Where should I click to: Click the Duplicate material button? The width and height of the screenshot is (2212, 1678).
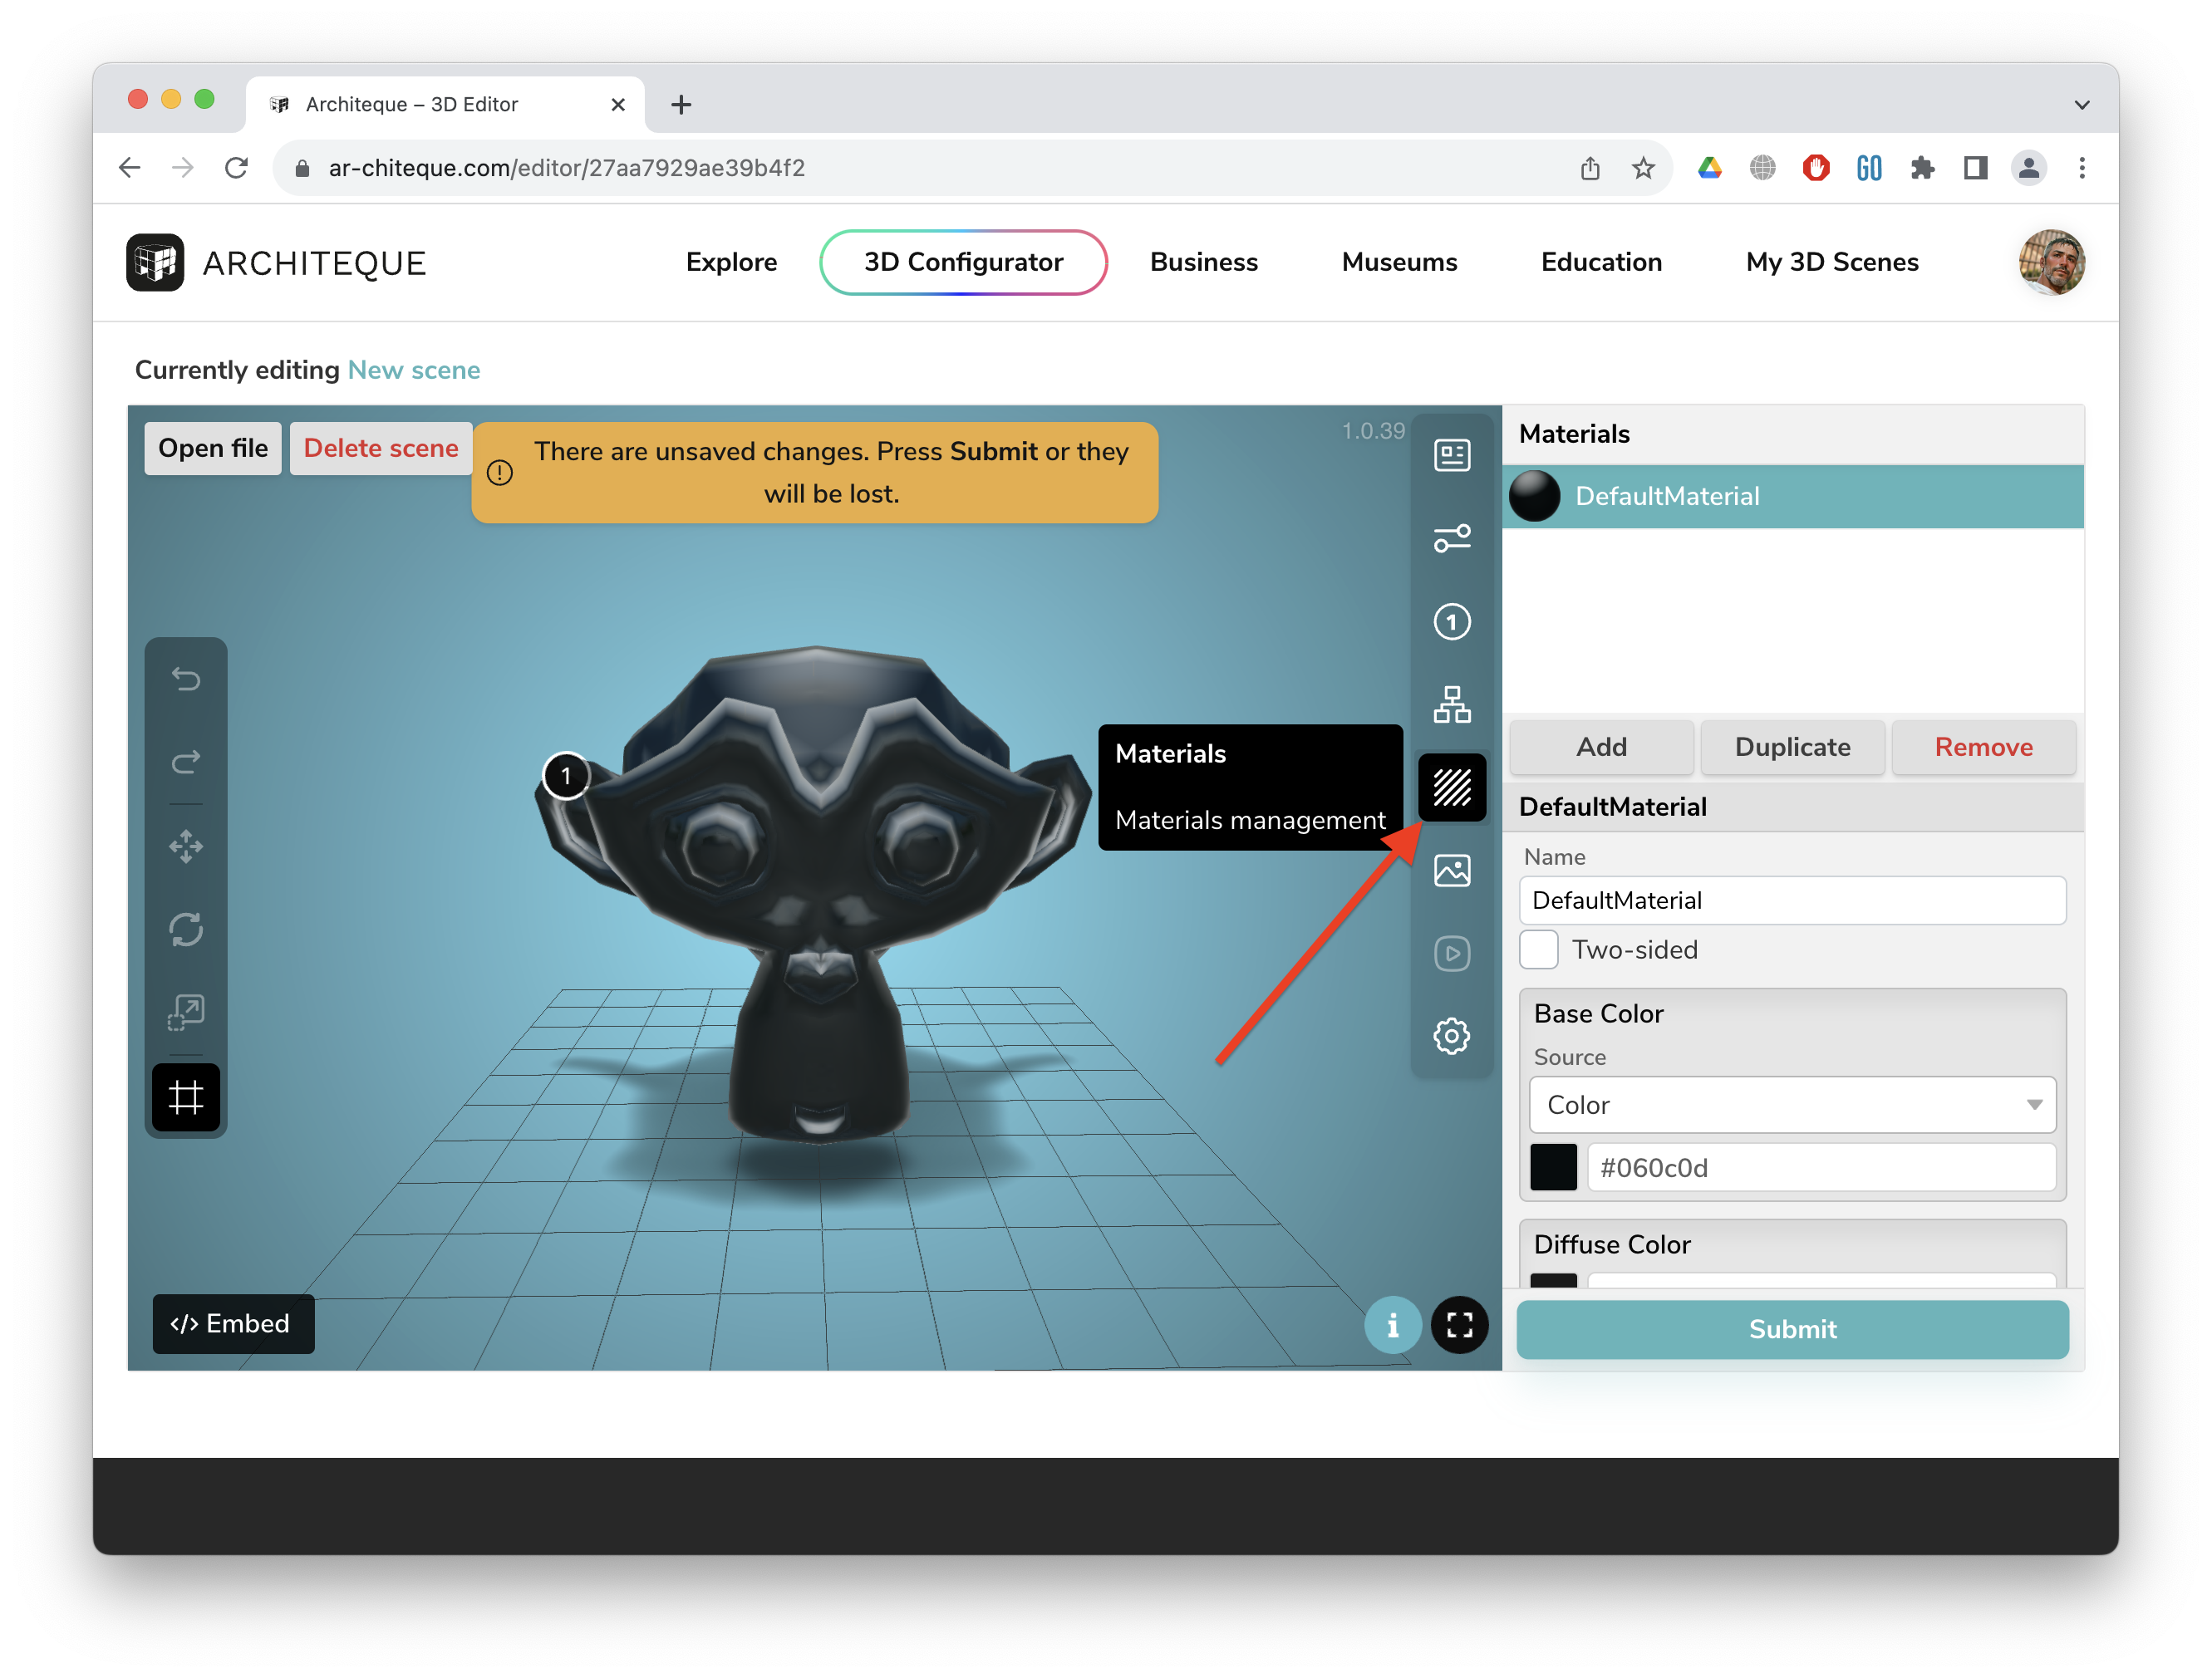(x=1791, y=747)
